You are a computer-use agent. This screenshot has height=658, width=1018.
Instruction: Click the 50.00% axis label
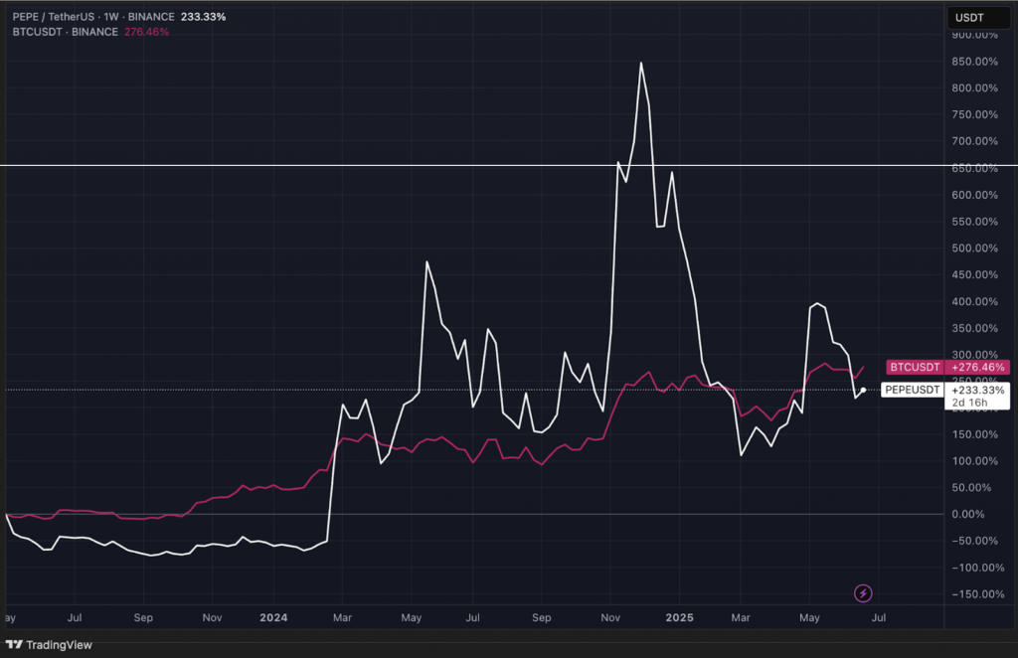tap(971, 487)
